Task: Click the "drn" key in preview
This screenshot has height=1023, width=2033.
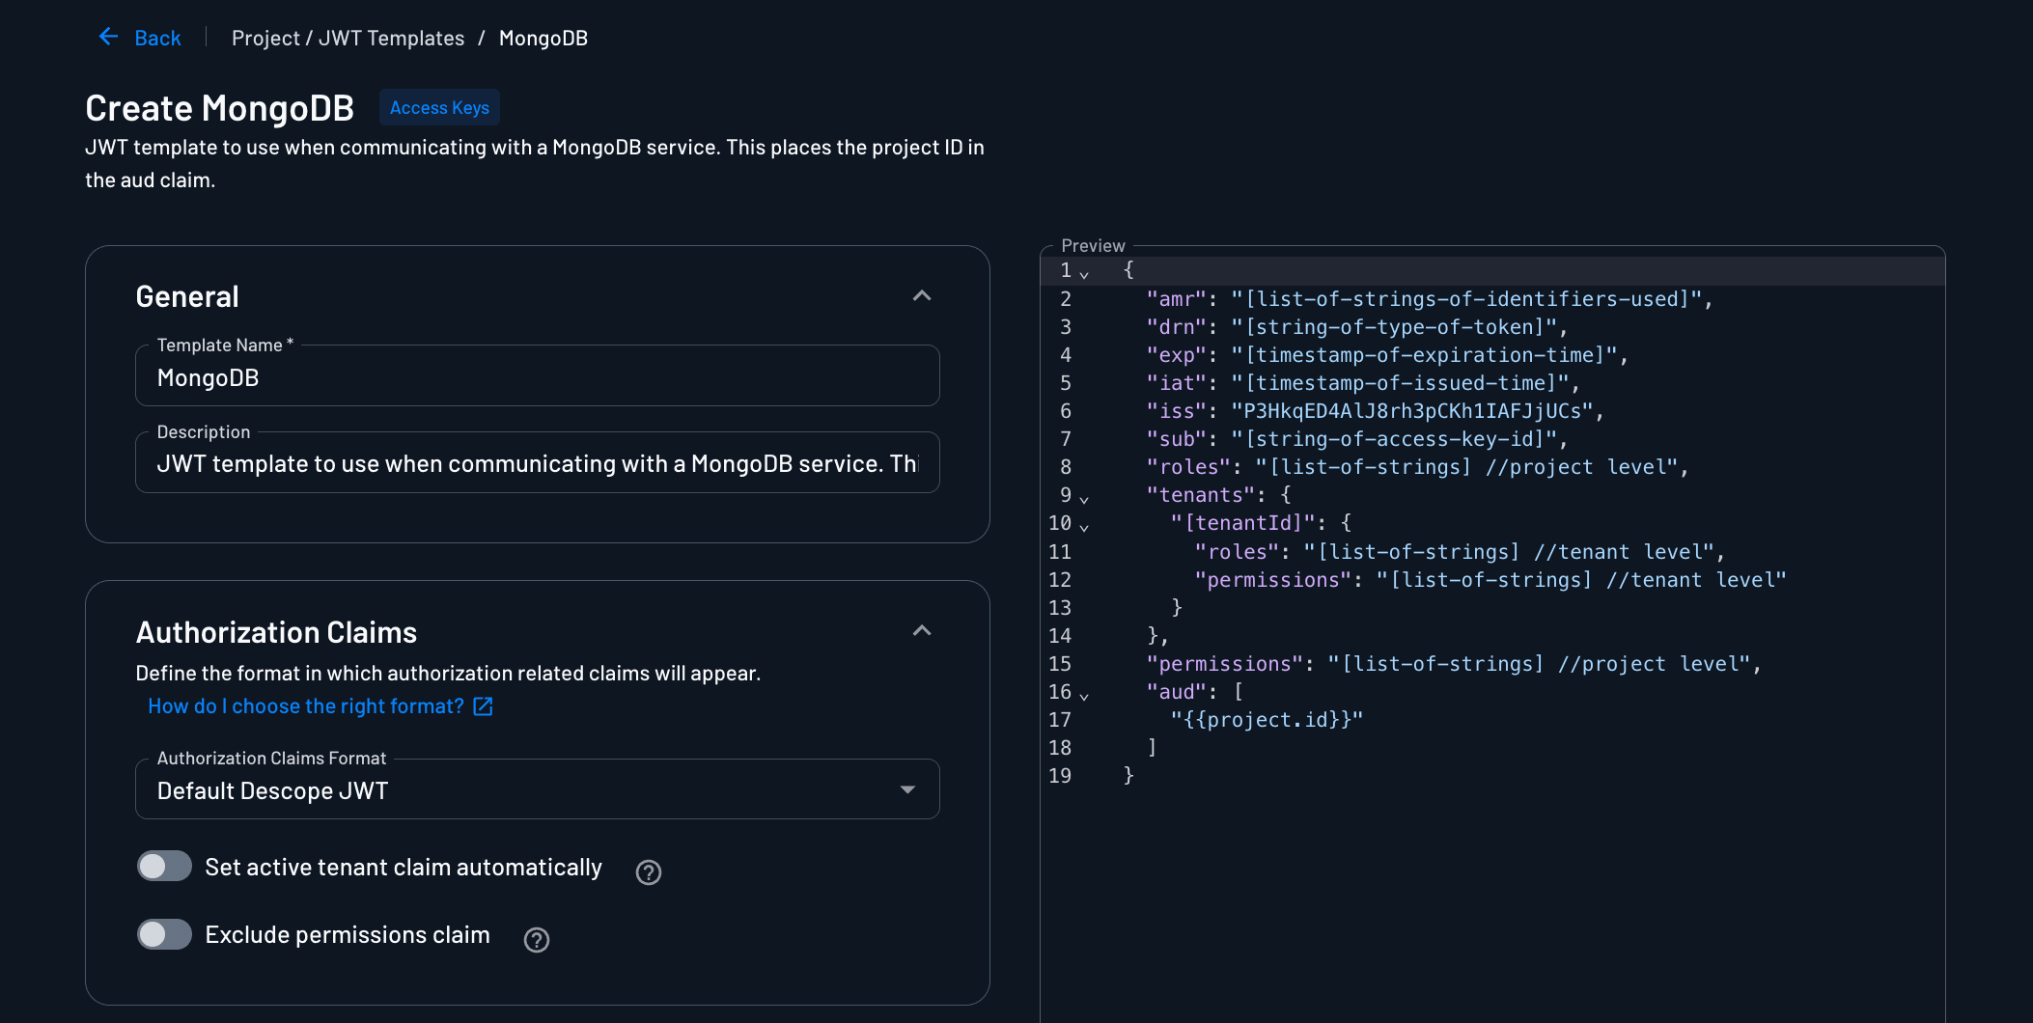Action: [x=1176, y=327]
